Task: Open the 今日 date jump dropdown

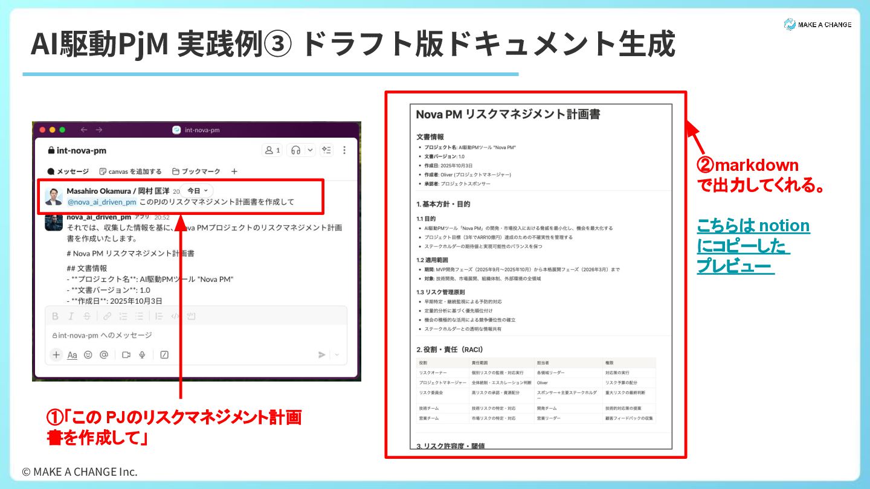Action: pyautogui.click(x=197, y=190)
